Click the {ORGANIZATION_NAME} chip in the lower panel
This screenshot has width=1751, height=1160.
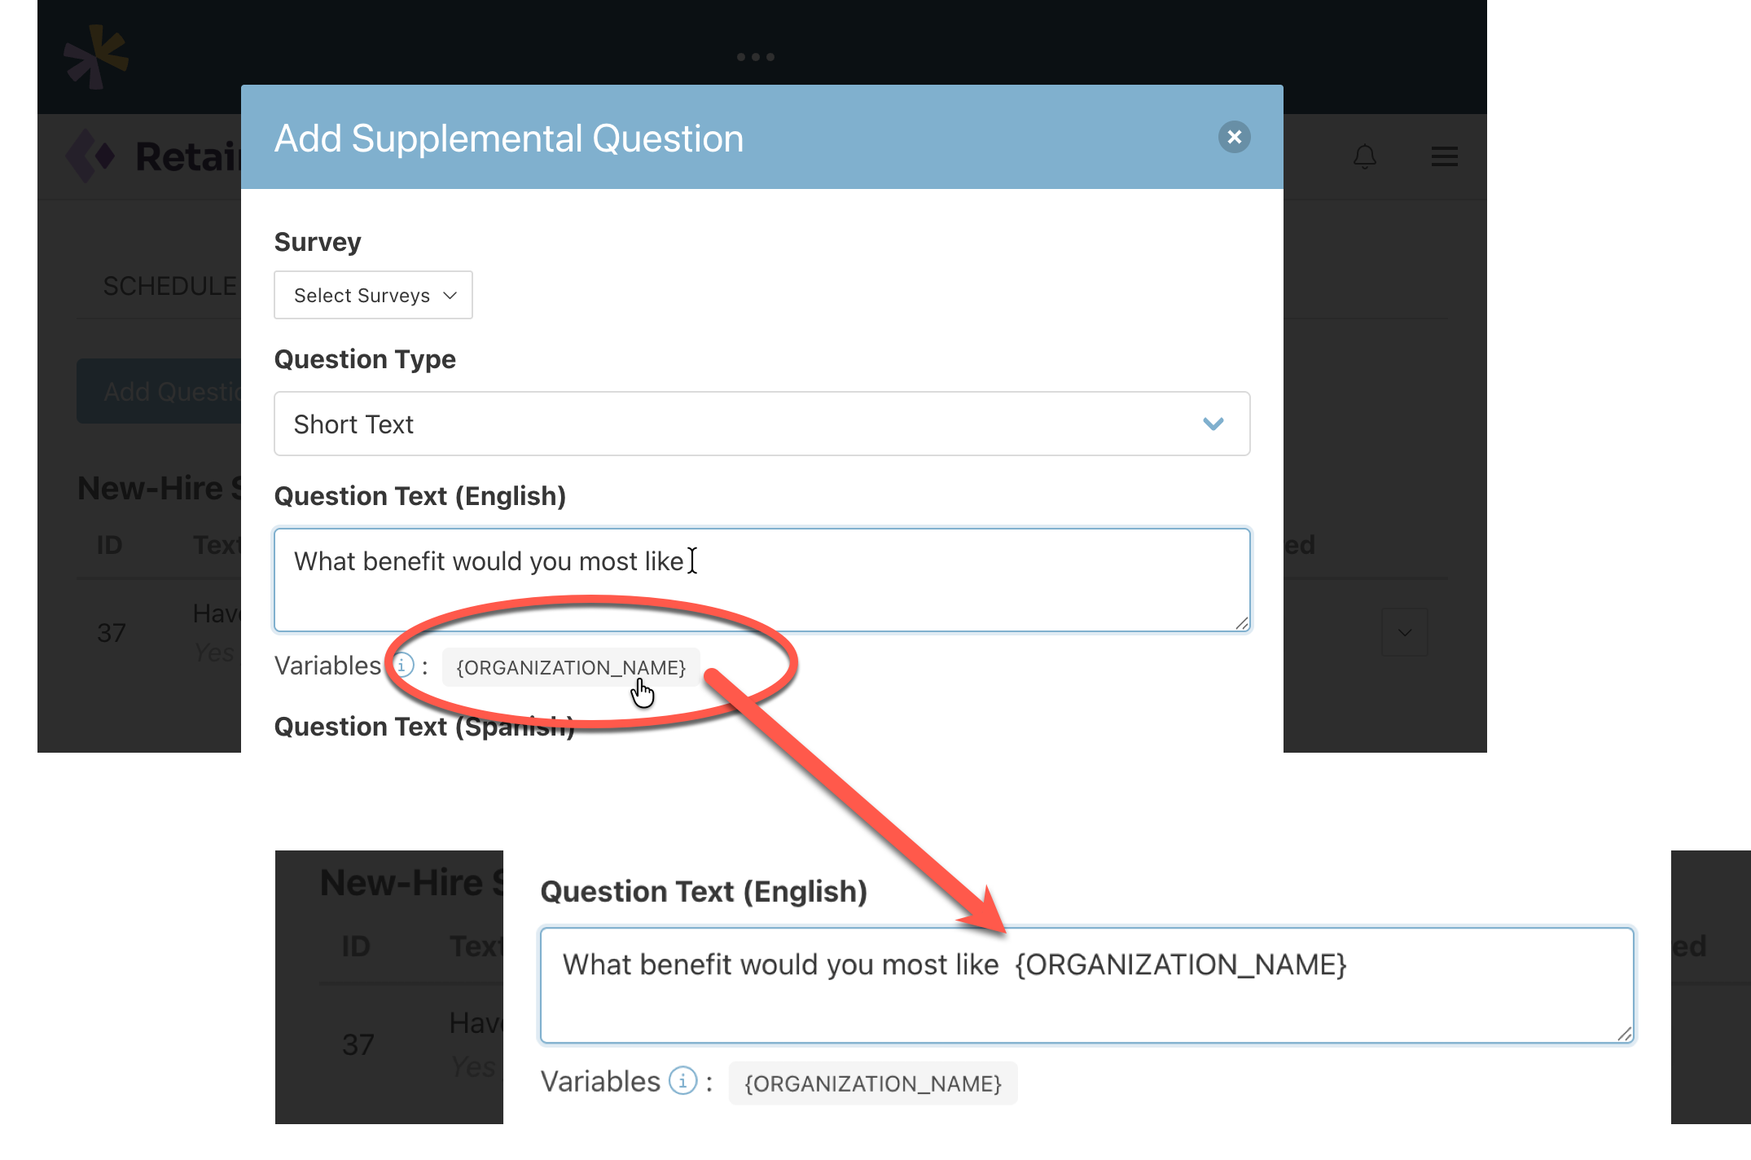[x=872, y=1083]
